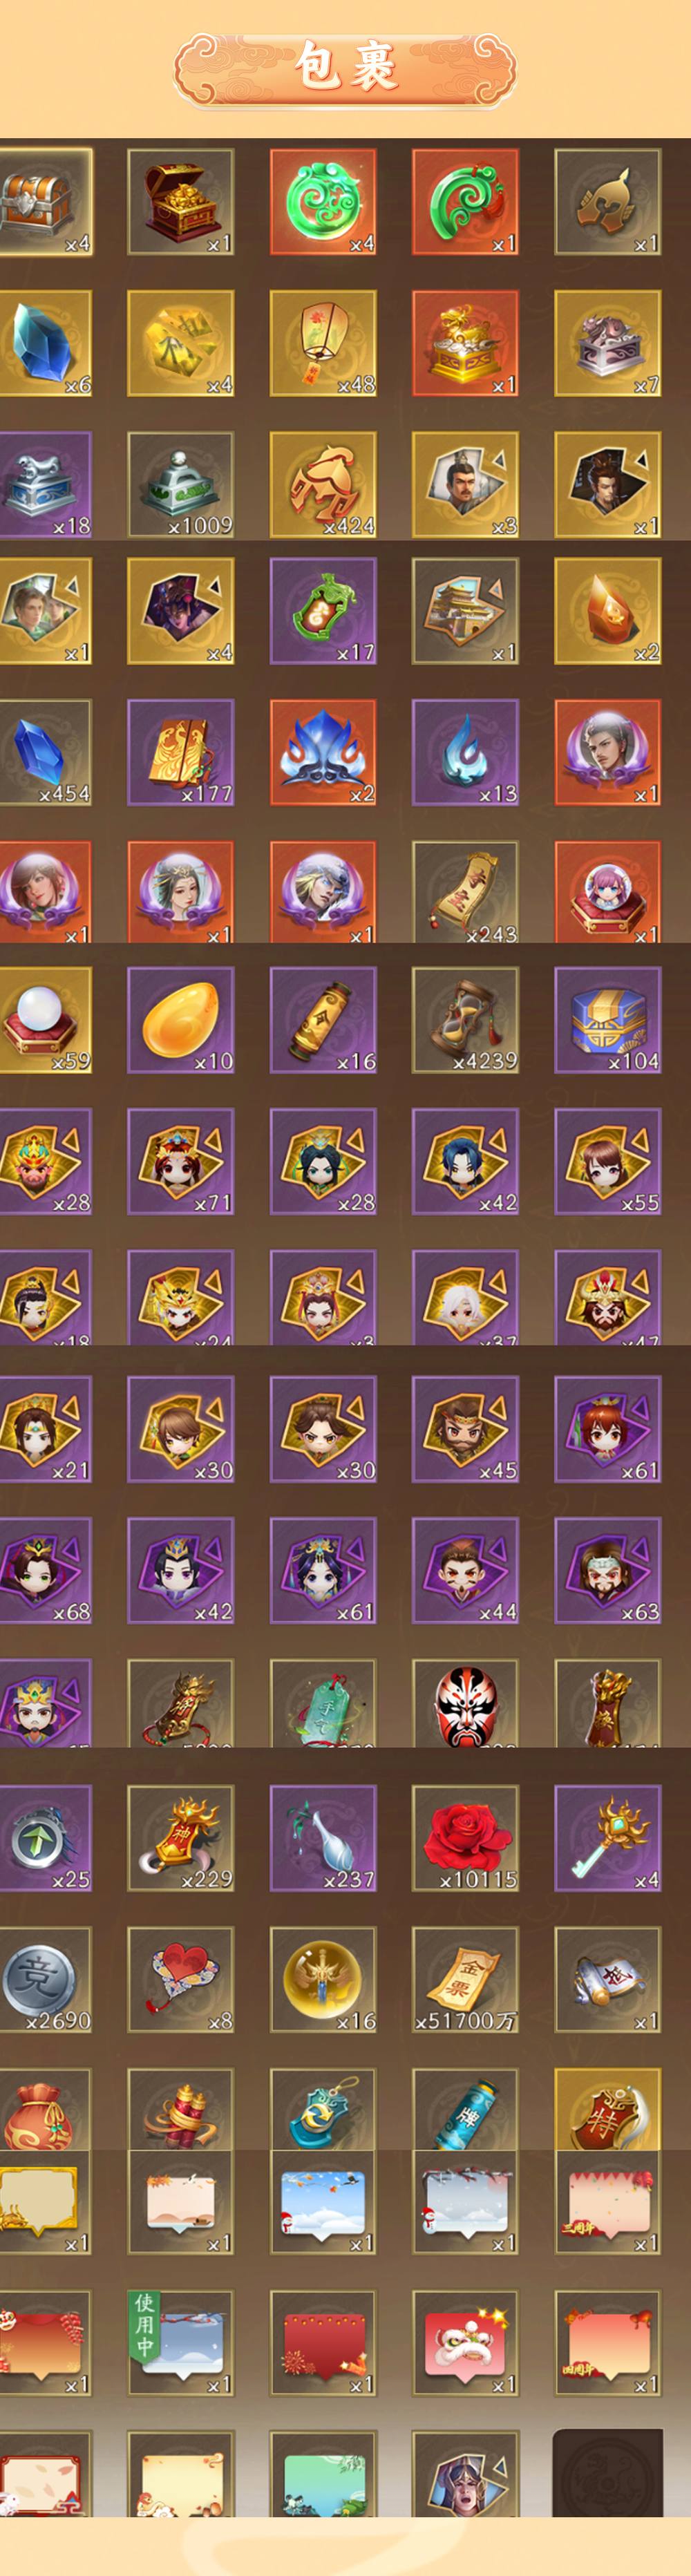Open the hourglass item x4239

click(465, 1020)
